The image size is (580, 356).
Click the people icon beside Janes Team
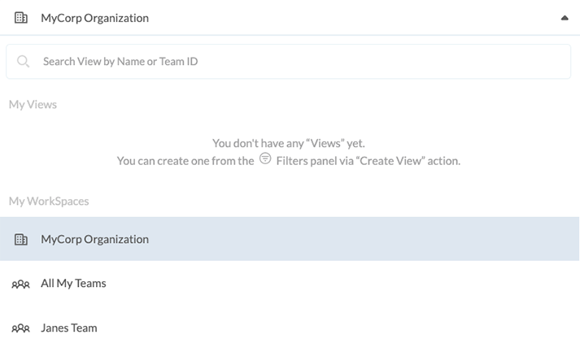21,329
